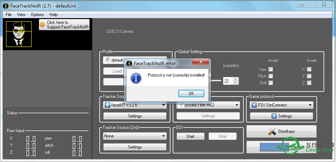
Task: Click the face tracking preview thumbnail
Action: tap(19, 34)
